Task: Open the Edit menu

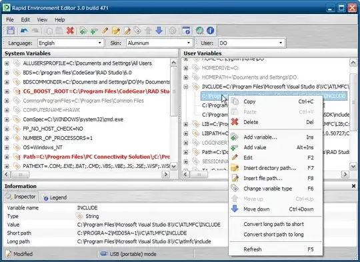Action: coord(25,20)
